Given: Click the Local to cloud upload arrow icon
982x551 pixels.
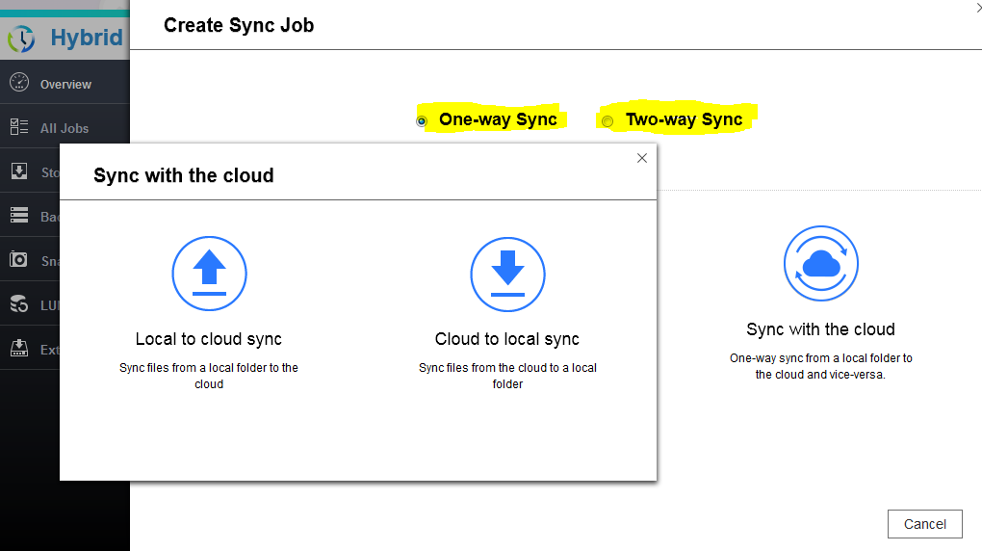Looking at the screenshot, I should [209, 275].
